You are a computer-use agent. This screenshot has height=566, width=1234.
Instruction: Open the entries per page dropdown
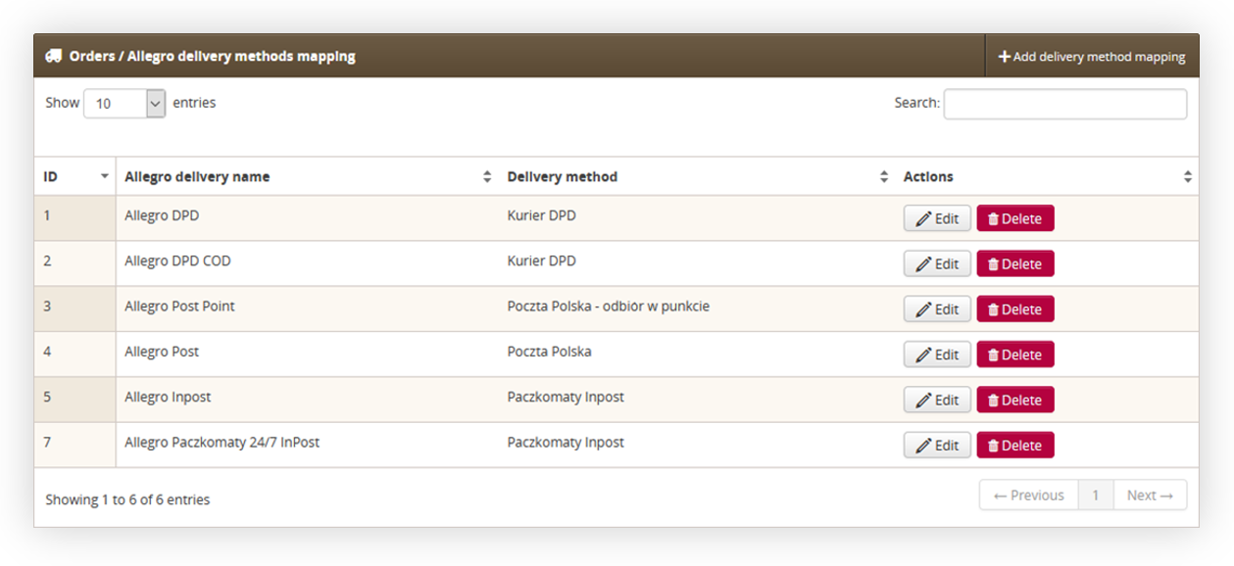(x=124, y=103)
